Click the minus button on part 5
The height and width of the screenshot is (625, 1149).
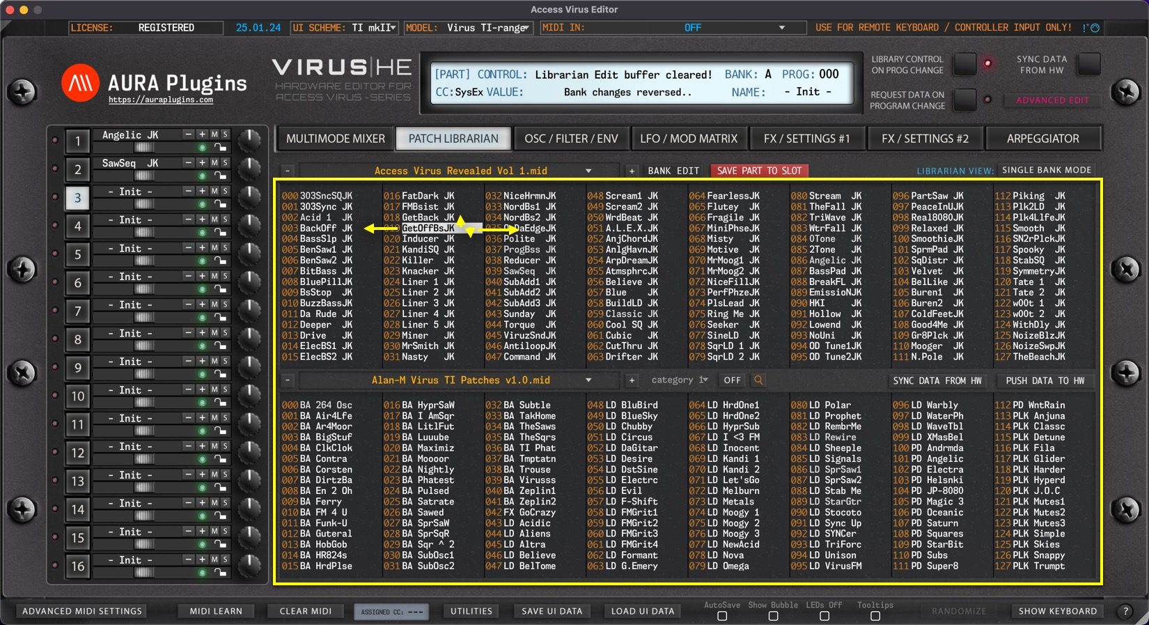click(x=188, y=248)
